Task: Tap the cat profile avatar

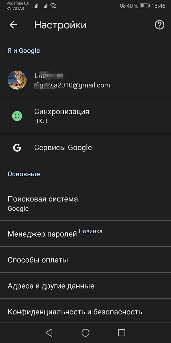Action: tap(17, 80)
